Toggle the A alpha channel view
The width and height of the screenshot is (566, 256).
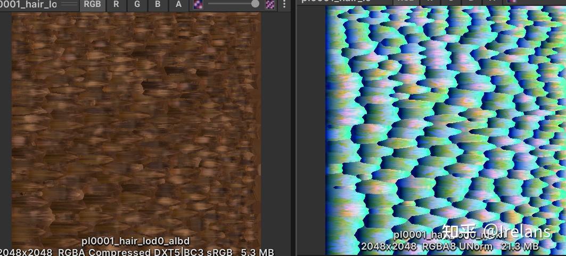pyautogui.click(x=179, y=5)
